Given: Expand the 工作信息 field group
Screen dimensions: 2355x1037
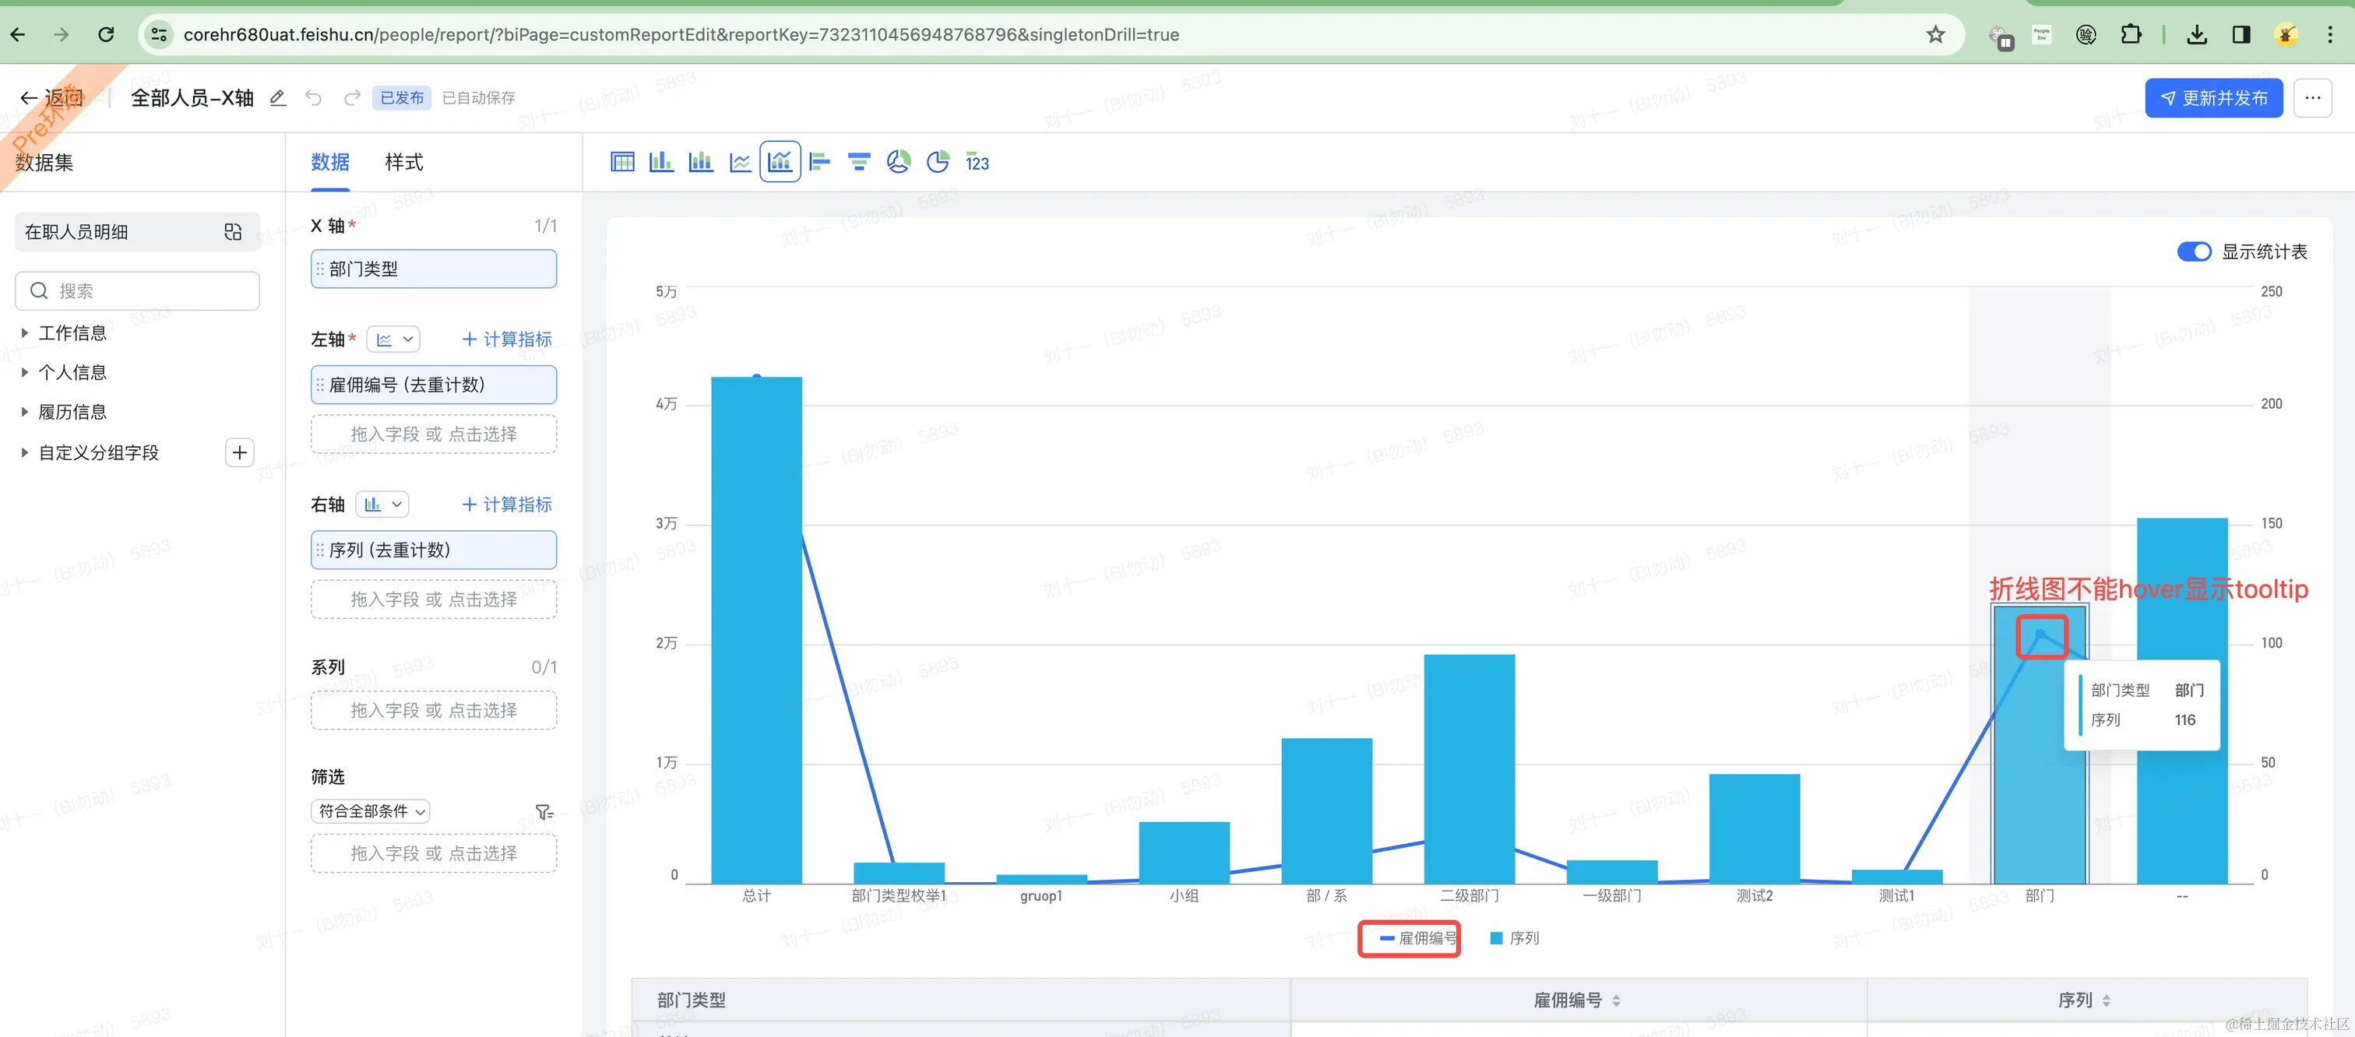Looking at the screenshot, I should [x=72, y=333].
